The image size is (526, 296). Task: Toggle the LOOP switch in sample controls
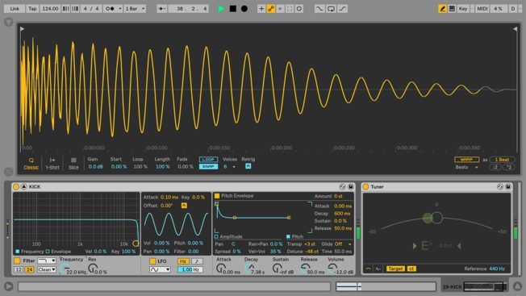click(x=208, y=160)
